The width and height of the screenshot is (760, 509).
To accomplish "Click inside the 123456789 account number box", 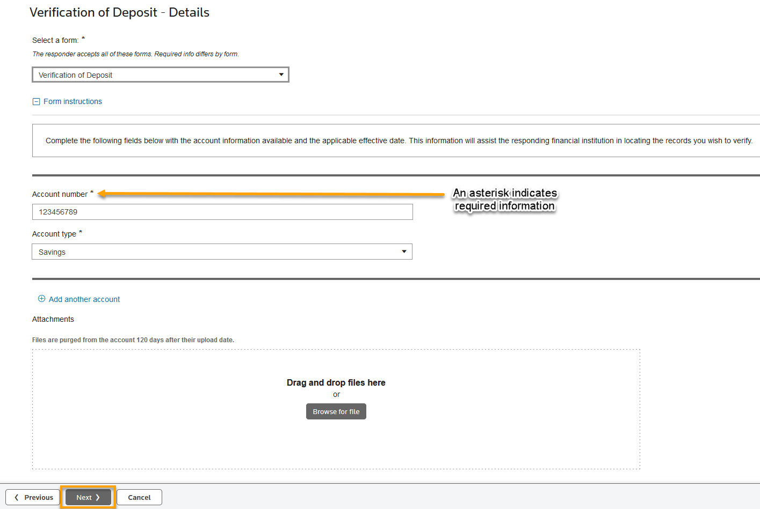I will (x=222, y=211).
